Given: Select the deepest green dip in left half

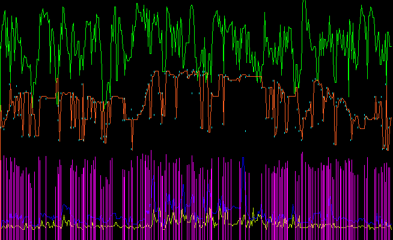Looking at the screenshot, I should [x=108, y=102].
